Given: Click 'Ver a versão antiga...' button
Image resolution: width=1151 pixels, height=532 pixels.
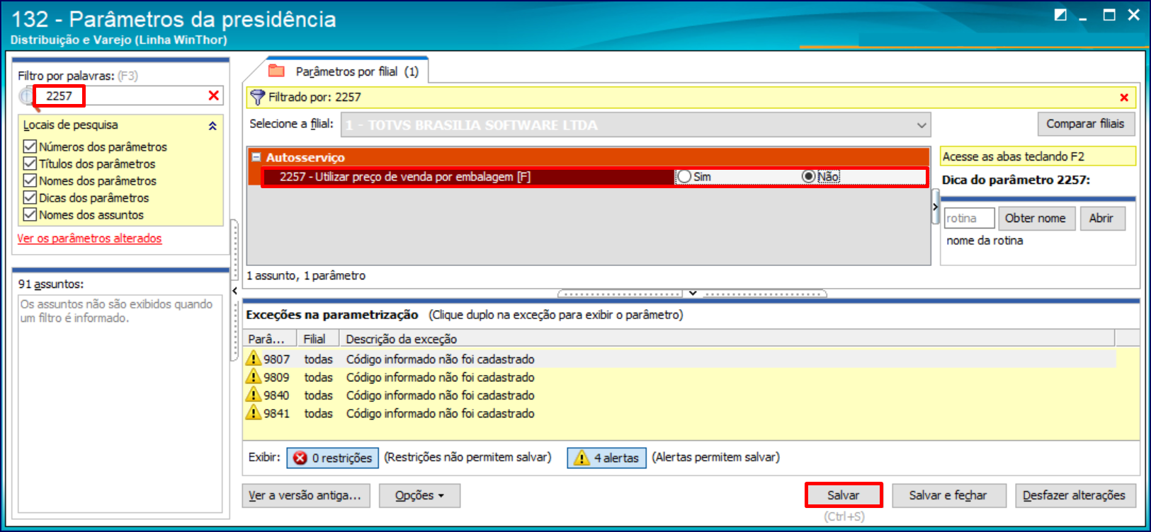Looking at the screenshot, I should click(305, 495).
